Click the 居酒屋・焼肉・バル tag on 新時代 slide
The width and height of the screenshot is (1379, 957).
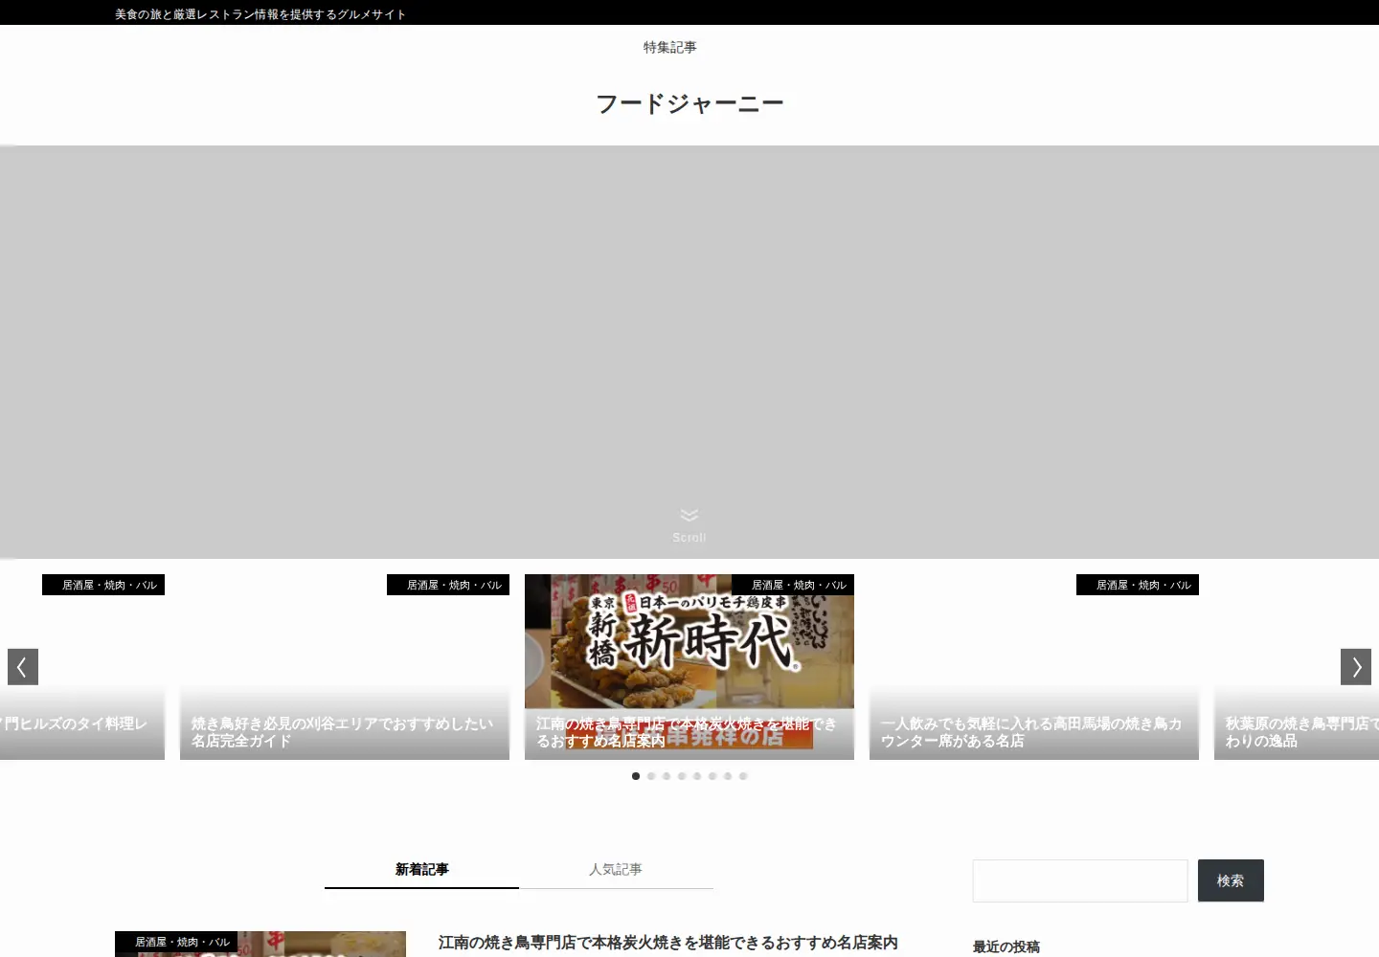click(793, 585)
